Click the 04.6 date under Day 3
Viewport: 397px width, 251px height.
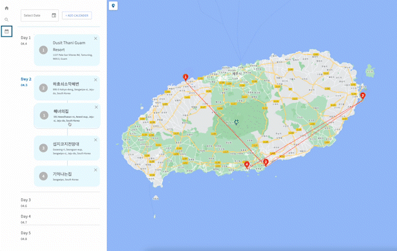click(x=24, y=206)
